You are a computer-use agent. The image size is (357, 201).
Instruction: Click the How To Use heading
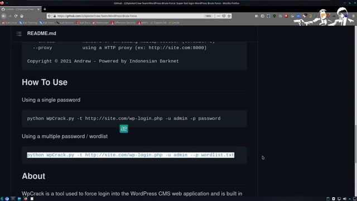pyautogui.click(x=45, y=82)
